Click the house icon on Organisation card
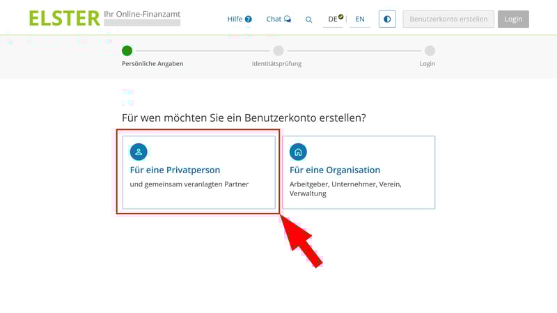 (x=298, y=152)
